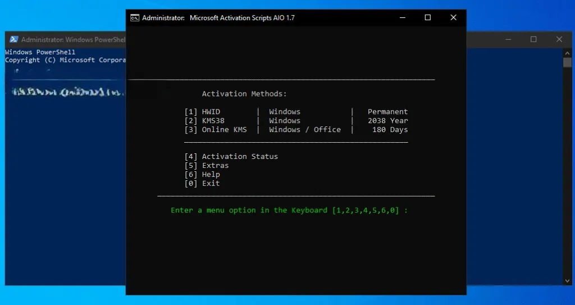Click the PowerShell scrollbar thumb
The image size is (575, 305).
click(x=568, y=62)
